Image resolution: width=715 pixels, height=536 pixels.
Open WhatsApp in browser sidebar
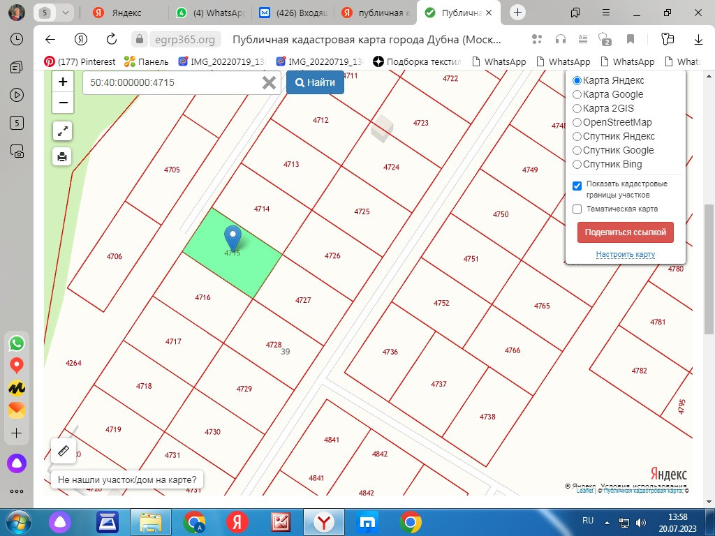(17, 343)
